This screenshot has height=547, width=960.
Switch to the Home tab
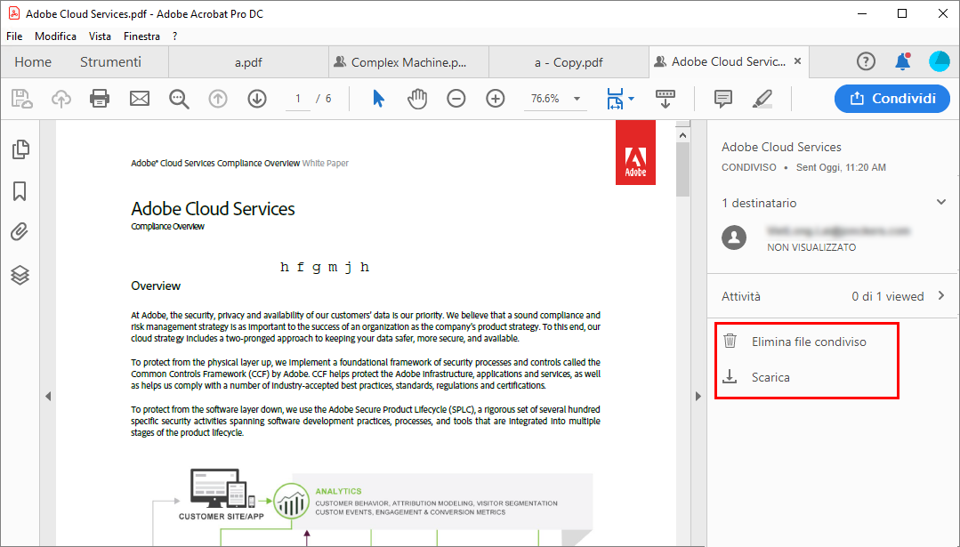coord(33,61)
